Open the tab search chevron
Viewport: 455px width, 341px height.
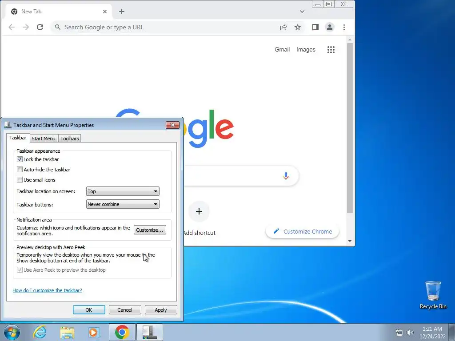coord(302,12)
